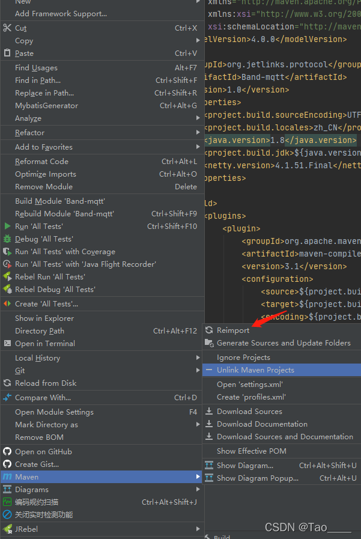
Task: Click the GitHub icon beside Open on GitHub
Action: click(x=7, y=451)
